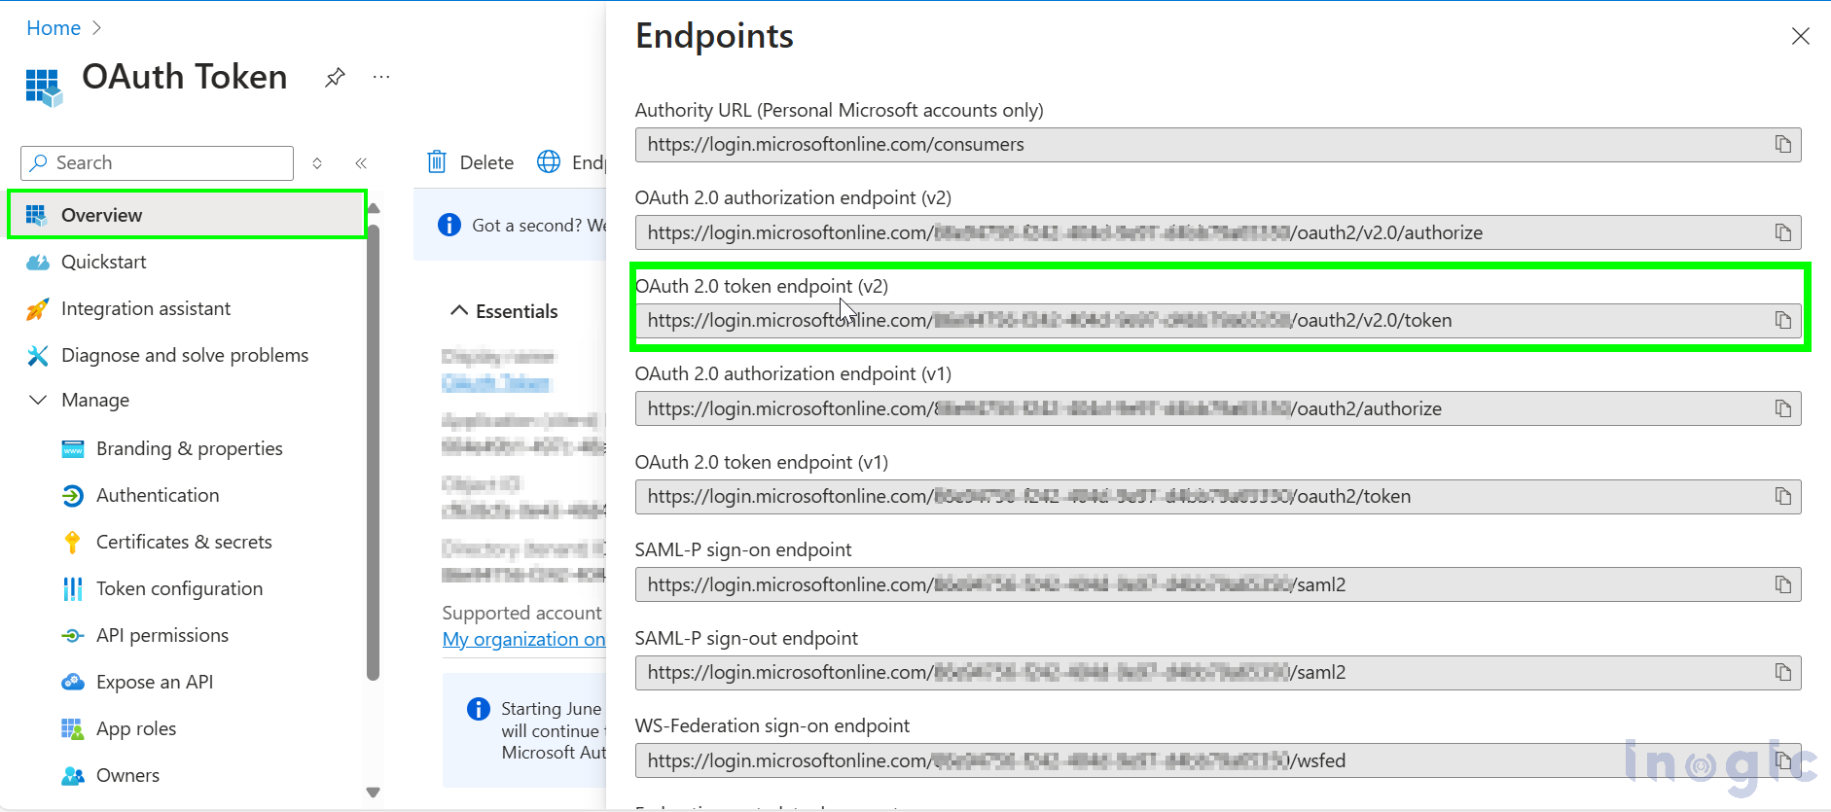
Task: Click the Certificates & secrets key icon
Action: coord(73,543)
